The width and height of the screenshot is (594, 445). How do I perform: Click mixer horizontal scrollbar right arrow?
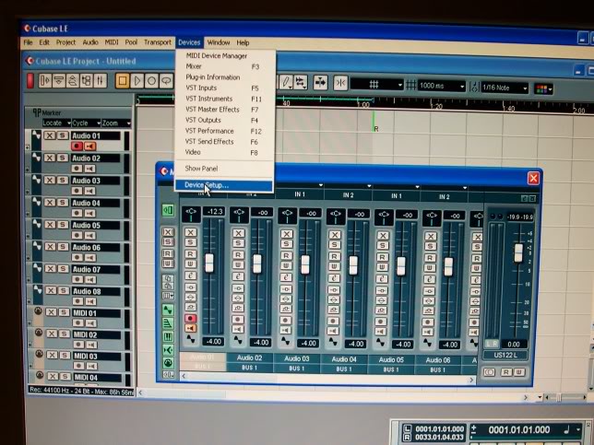pyautogui.click(x=471, y=380)
